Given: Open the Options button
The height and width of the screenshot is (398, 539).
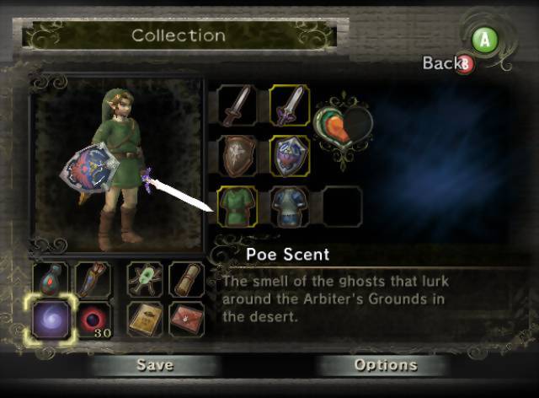Looking at the screenshot, I should click(x=385, y=365).
